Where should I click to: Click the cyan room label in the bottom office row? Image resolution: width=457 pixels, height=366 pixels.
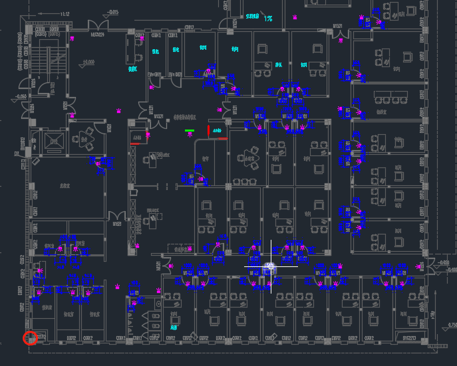[174, 327]
